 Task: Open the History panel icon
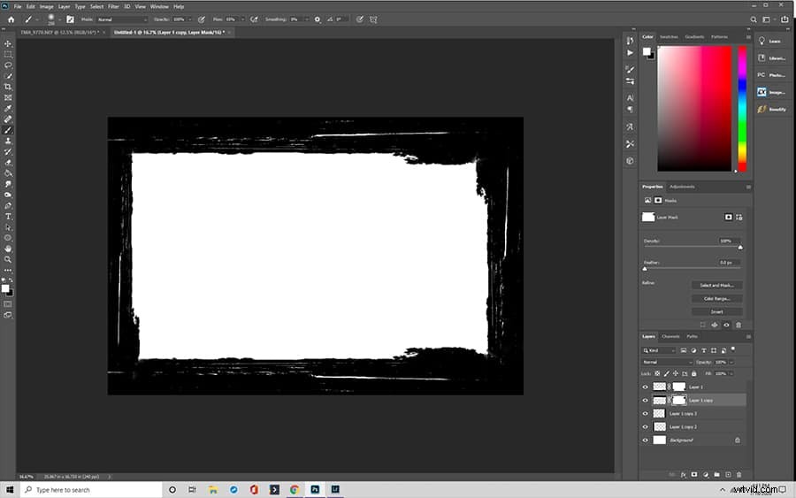click(x=630, y=41)
